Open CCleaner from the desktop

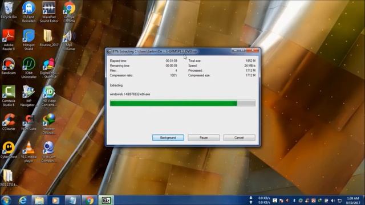(9, 122)
